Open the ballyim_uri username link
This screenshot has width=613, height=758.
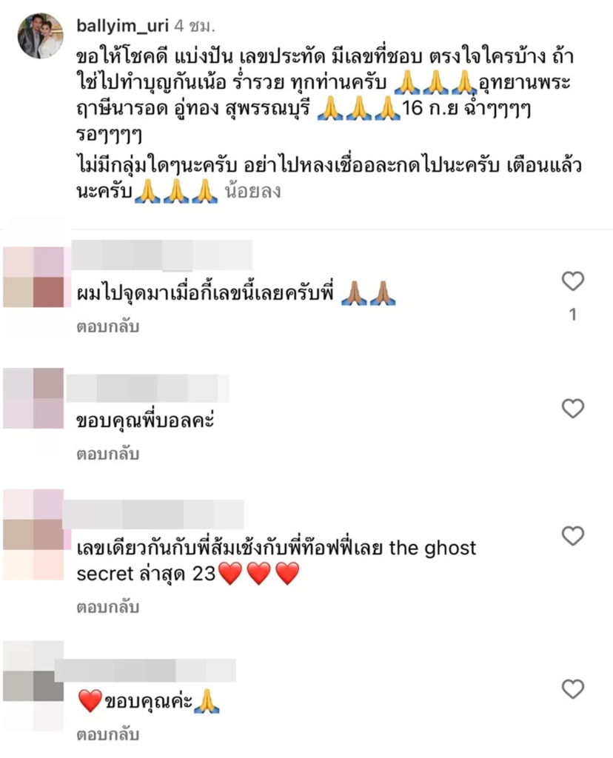(x=122, y=25)
